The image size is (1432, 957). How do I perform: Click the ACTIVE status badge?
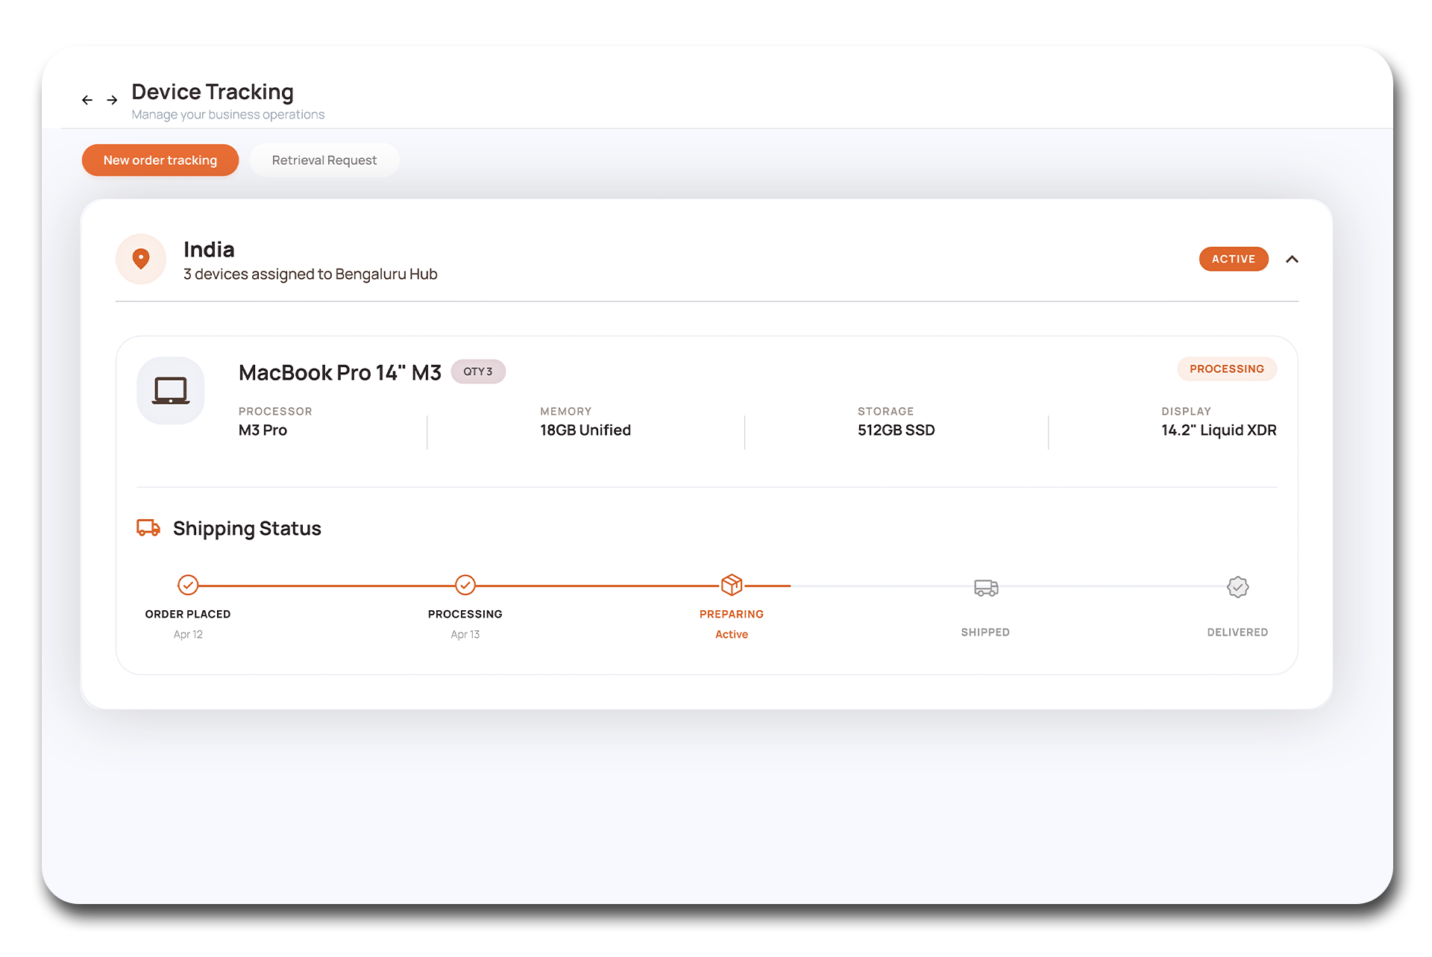tap(1234, 259)
